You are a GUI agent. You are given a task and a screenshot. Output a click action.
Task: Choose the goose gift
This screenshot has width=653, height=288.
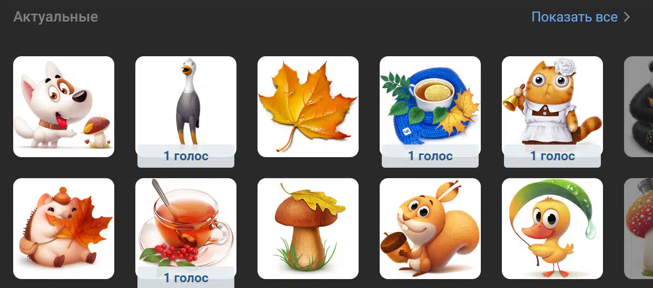[x=186, y=107]
